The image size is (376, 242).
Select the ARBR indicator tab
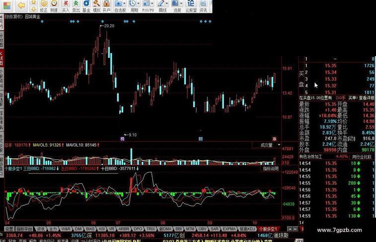124,229
